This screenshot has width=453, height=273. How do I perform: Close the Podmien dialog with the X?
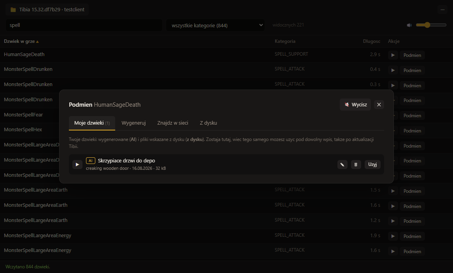[x=379, y=104]
